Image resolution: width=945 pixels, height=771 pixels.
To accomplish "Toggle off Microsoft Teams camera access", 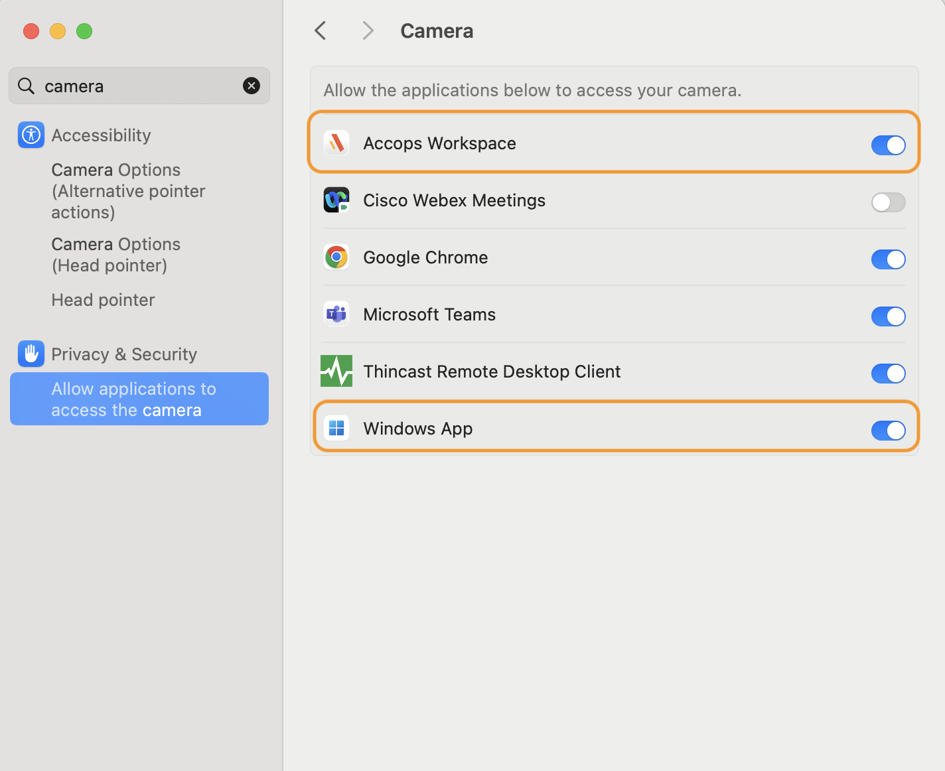I will (x=888, y=316).
